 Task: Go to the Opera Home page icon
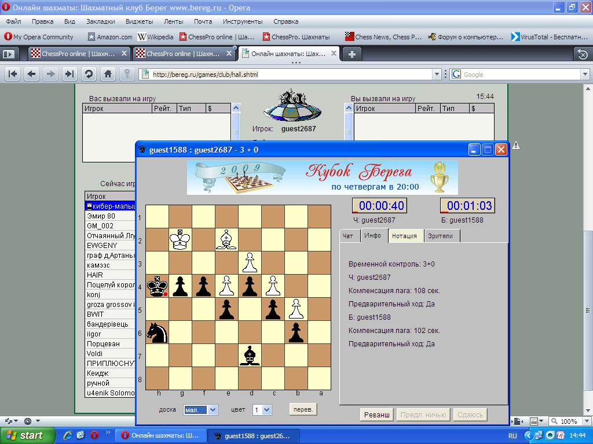tap(108, 74)
